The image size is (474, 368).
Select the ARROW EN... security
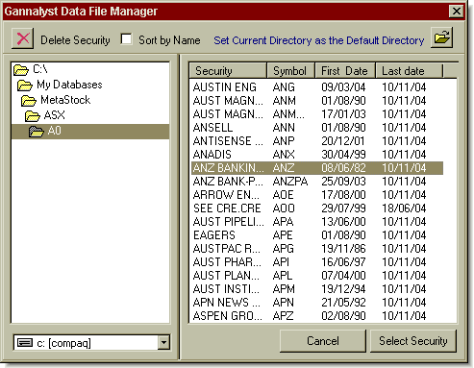tap(317, 195)
